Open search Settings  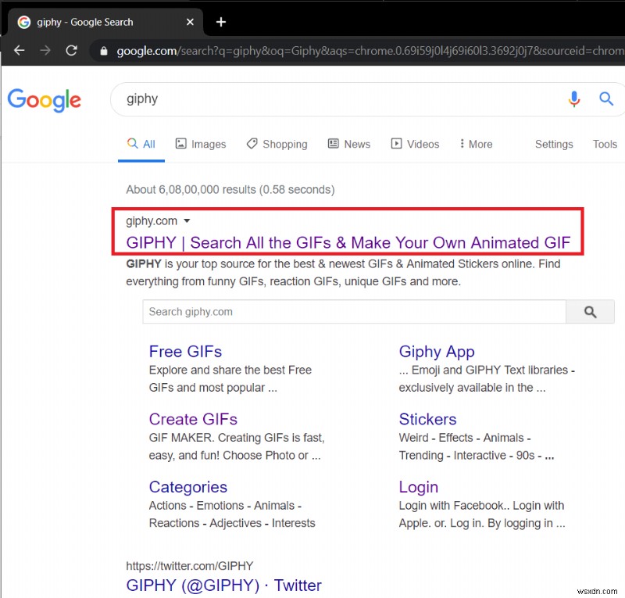coord(554,144)
